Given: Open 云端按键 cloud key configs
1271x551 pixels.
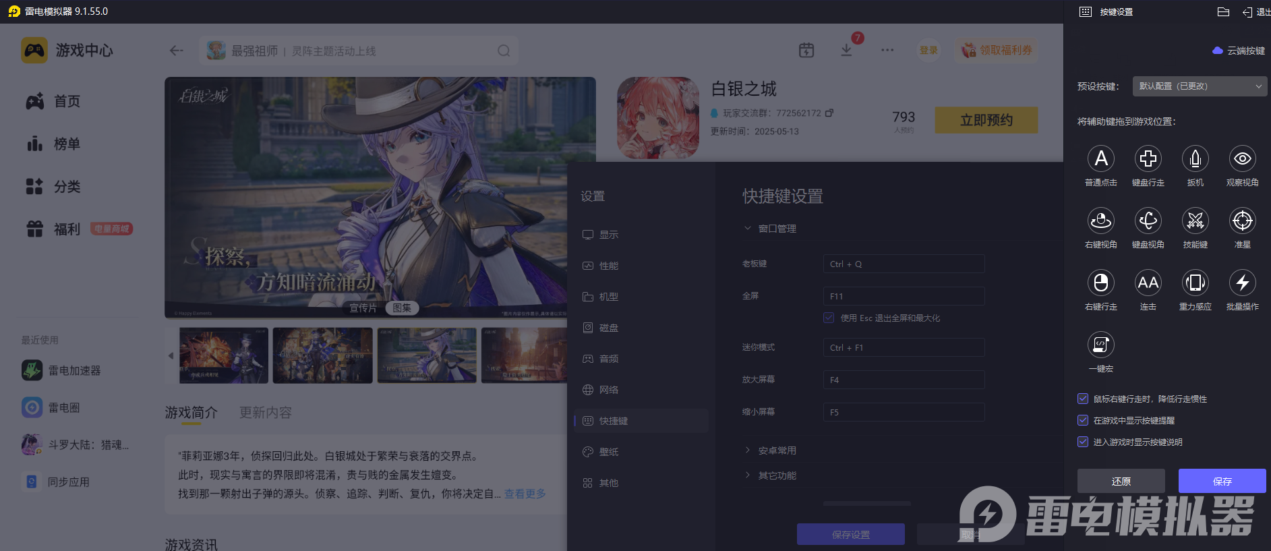Looking at the screenshot, I should (x=1239, y=51).
